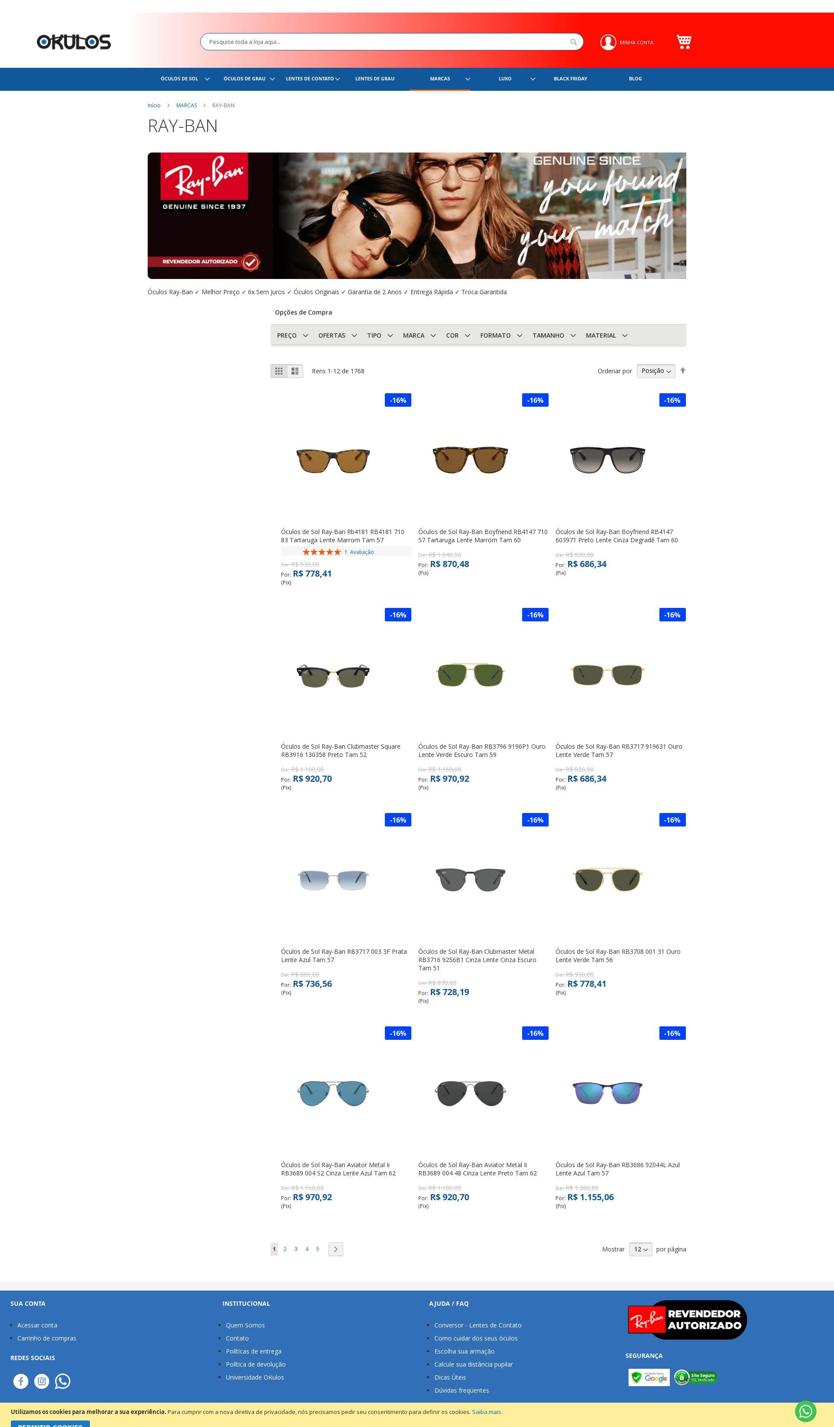Open the Marca filter dropdown
Screen dimensions: 834x1427
420,335
